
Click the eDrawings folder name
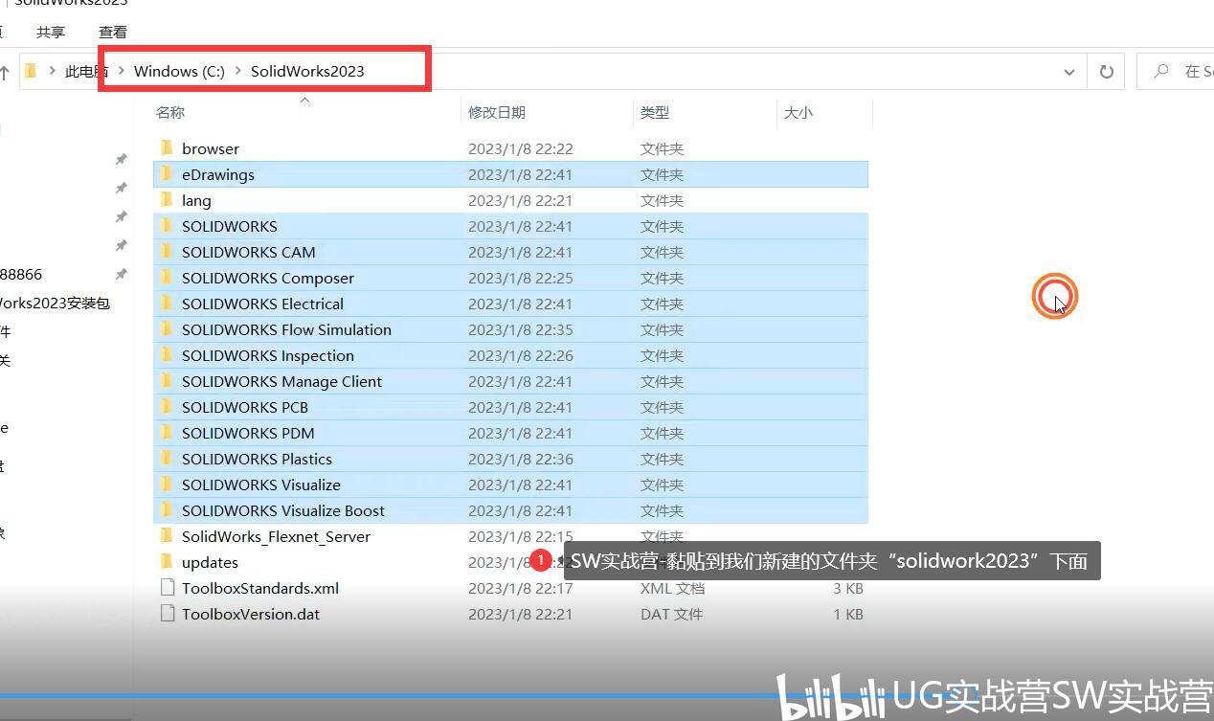pos(218,174)
